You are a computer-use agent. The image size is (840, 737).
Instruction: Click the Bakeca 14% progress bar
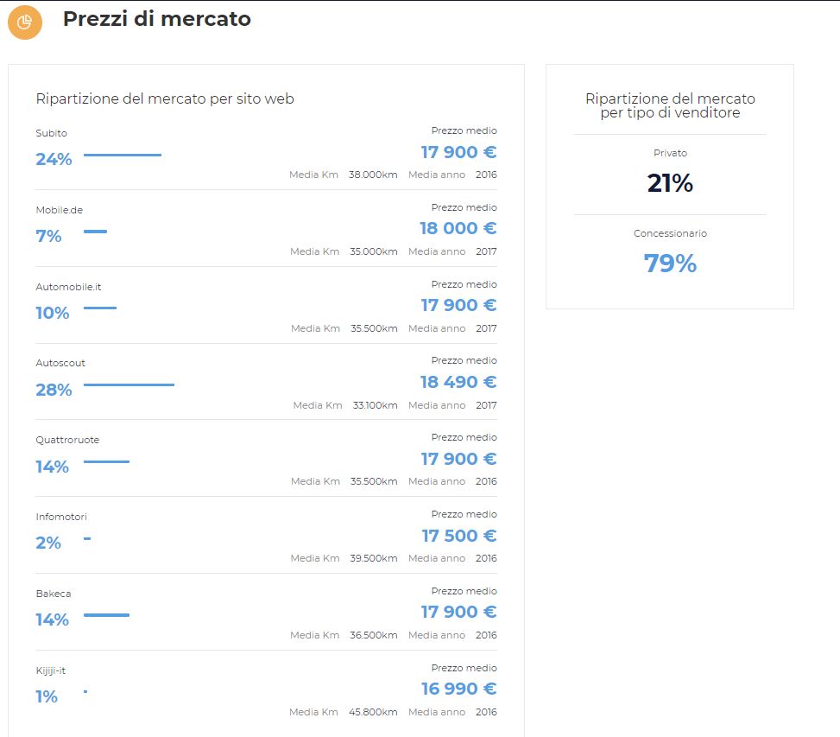[x=106, y=615]
